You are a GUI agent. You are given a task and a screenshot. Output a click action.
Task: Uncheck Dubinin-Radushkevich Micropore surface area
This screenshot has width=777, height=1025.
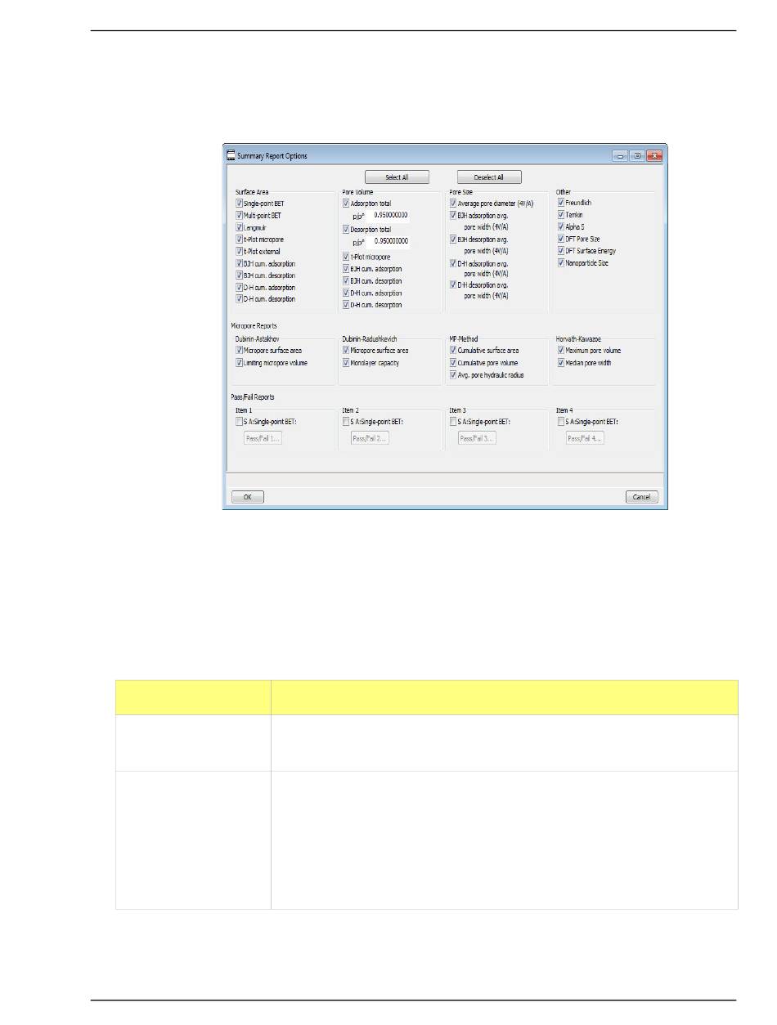346,351
